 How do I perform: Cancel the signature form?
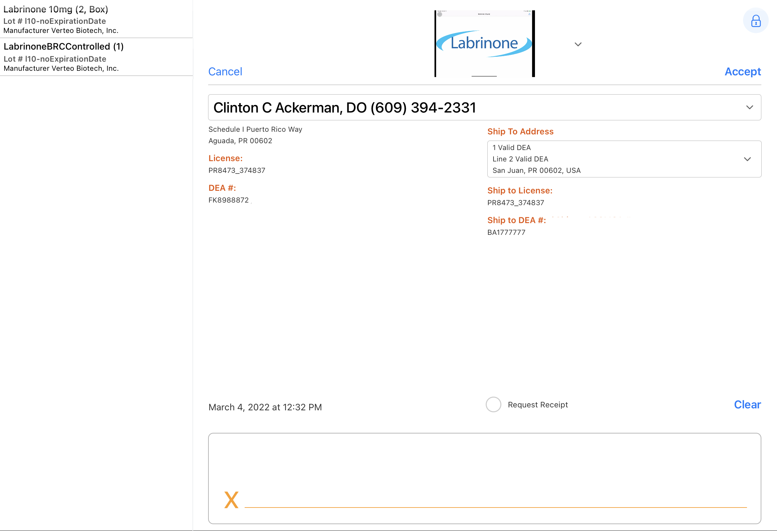(225, 71)
